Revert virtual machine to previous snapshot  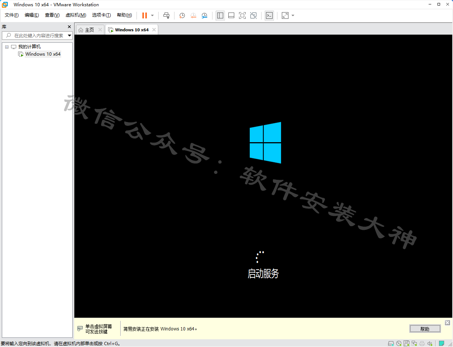[x=193, y=15]
